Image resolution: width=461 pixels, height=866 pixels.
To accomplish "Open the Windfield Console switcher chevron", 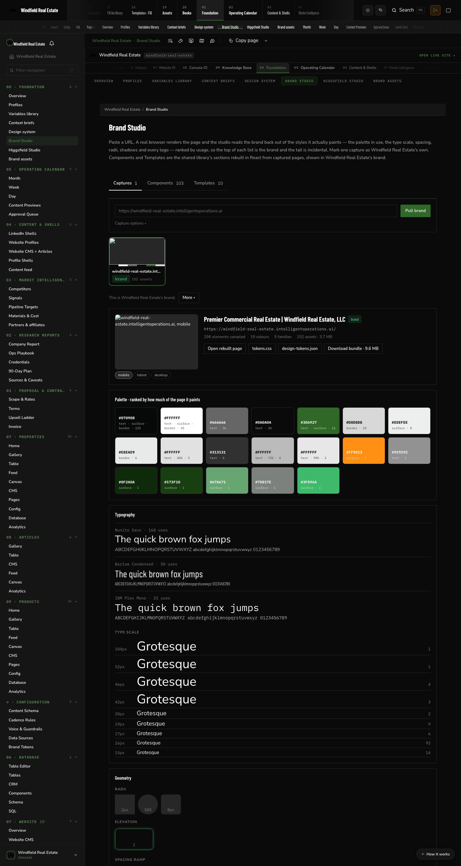I will [76, 855].
